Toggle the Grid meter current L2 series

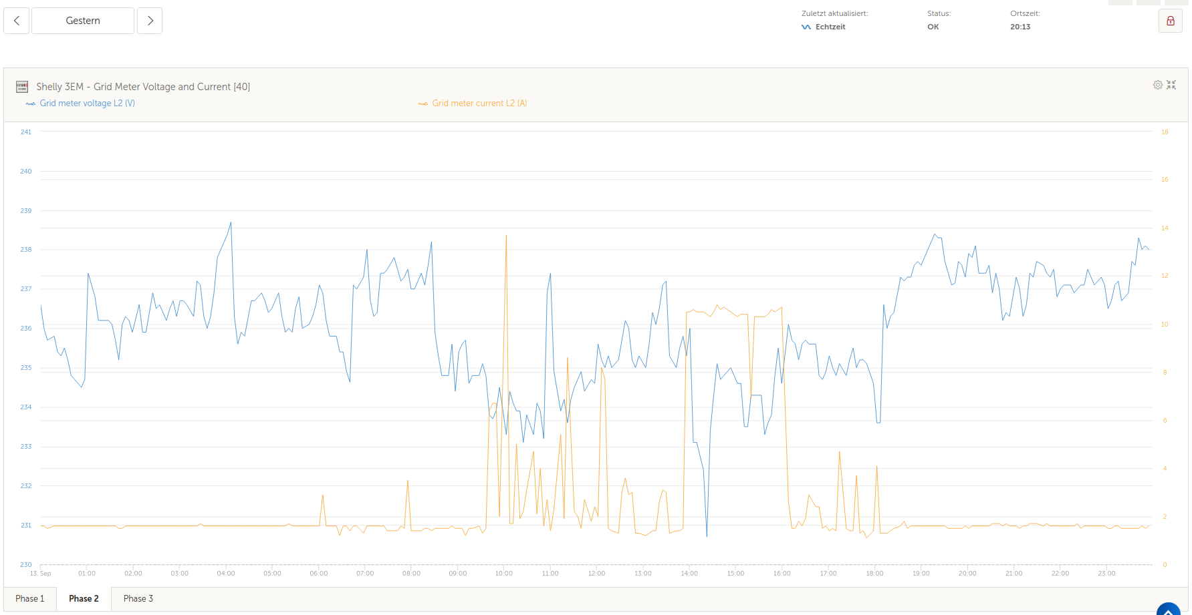pyautogui.click(x=473, y=104)
